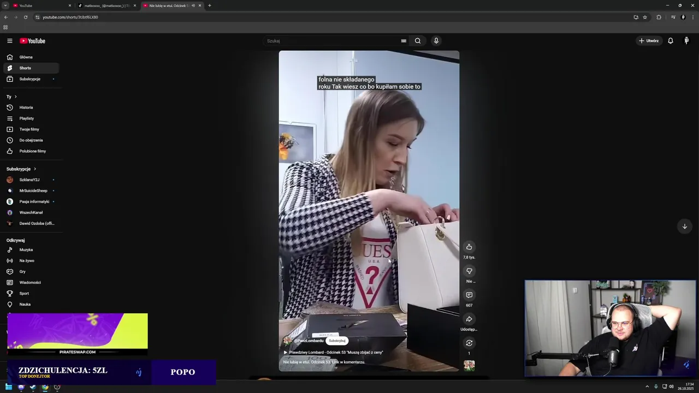Open the SzklanaY2J subscription channel
The image size is (699, 393).
(31, 180)
